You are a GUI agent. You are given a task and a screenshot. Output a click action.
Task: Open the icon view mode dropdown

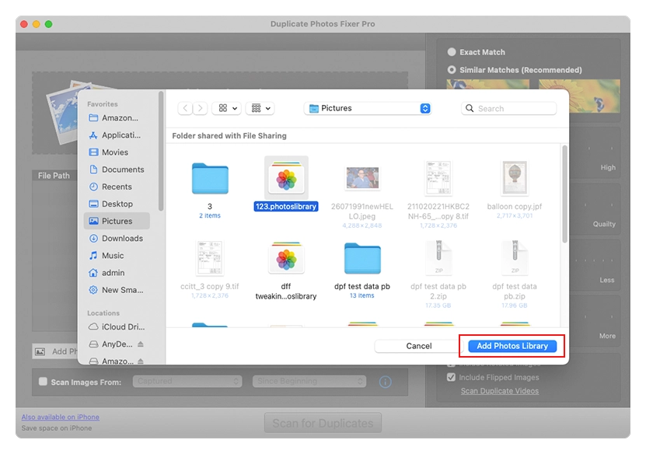[227, 108]
